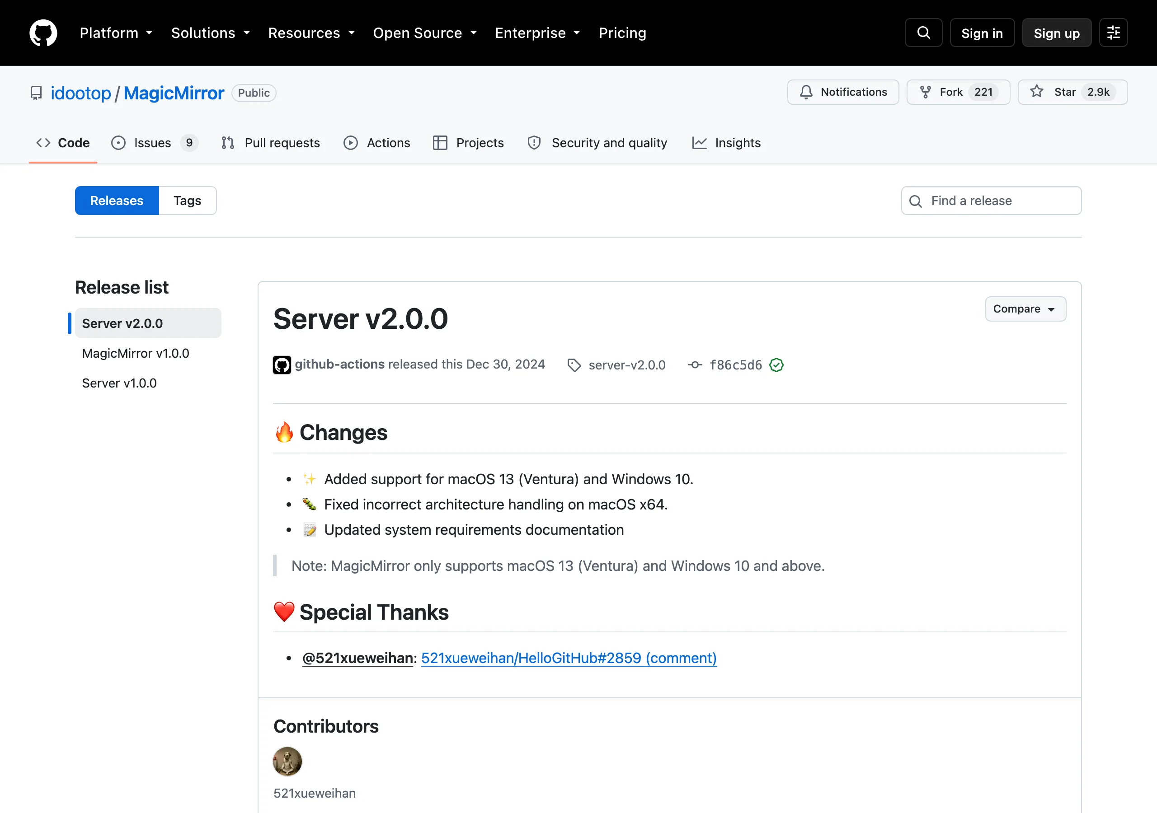
Task: Click the Notifications button
Action: (843, 92)
